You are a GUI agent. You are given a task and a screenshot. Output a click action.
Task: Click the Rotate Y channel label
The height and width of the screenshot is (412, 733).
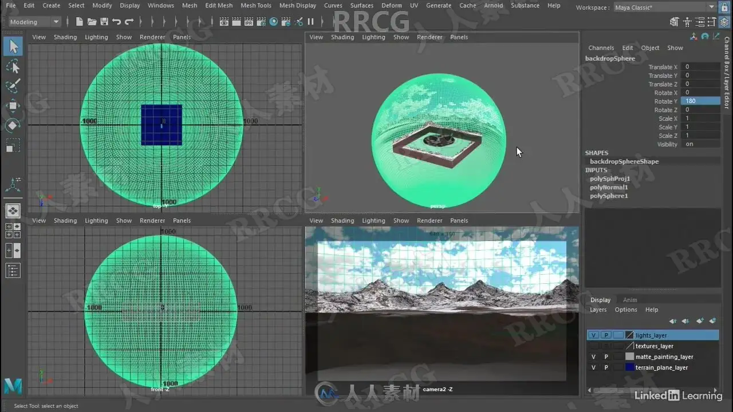pos(665,101)
